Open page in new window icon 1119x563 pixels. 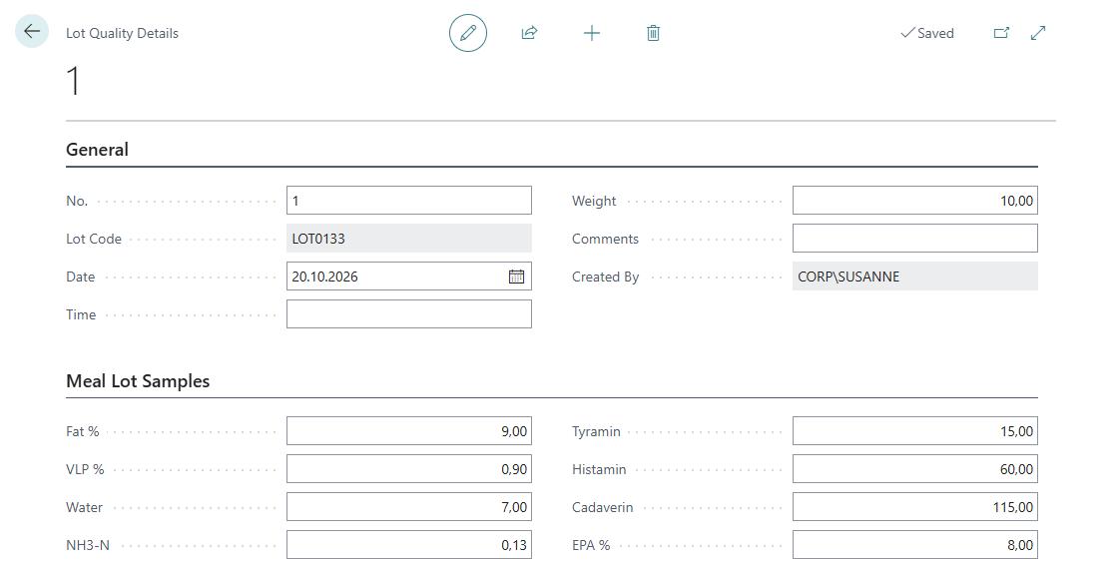(x=1002, y=33)
